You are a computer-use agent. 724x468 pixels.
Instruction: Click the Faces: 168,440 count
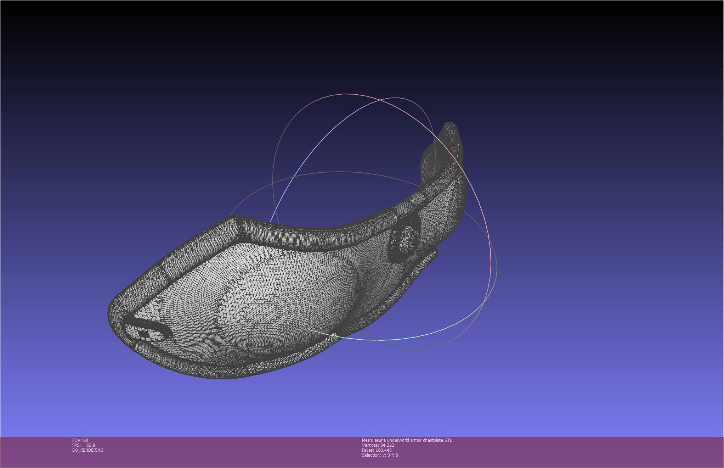[377, 450]
